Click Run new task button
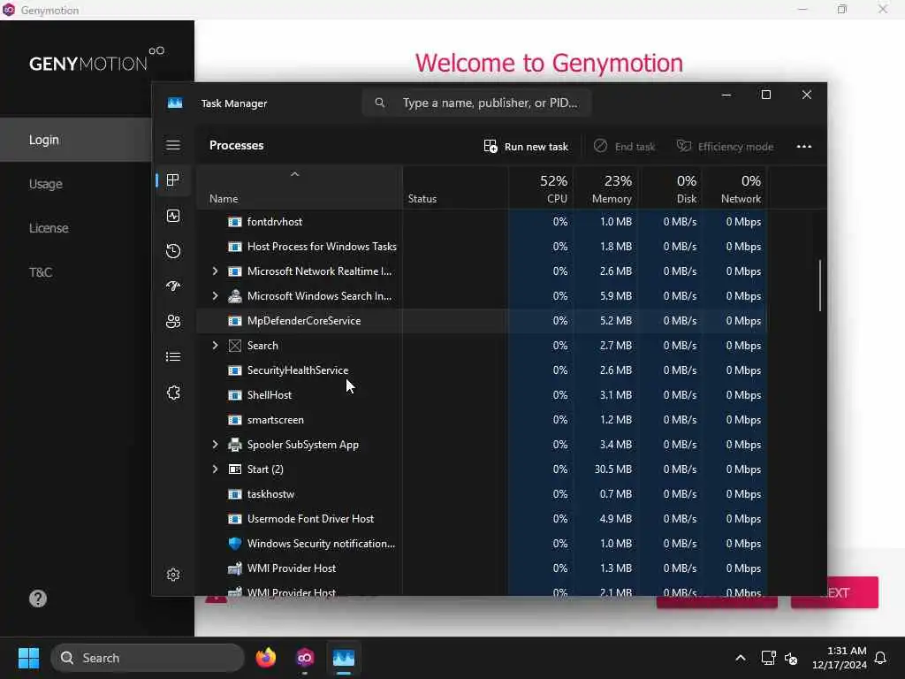The image size is (905, 679). [x=526, y=147]
